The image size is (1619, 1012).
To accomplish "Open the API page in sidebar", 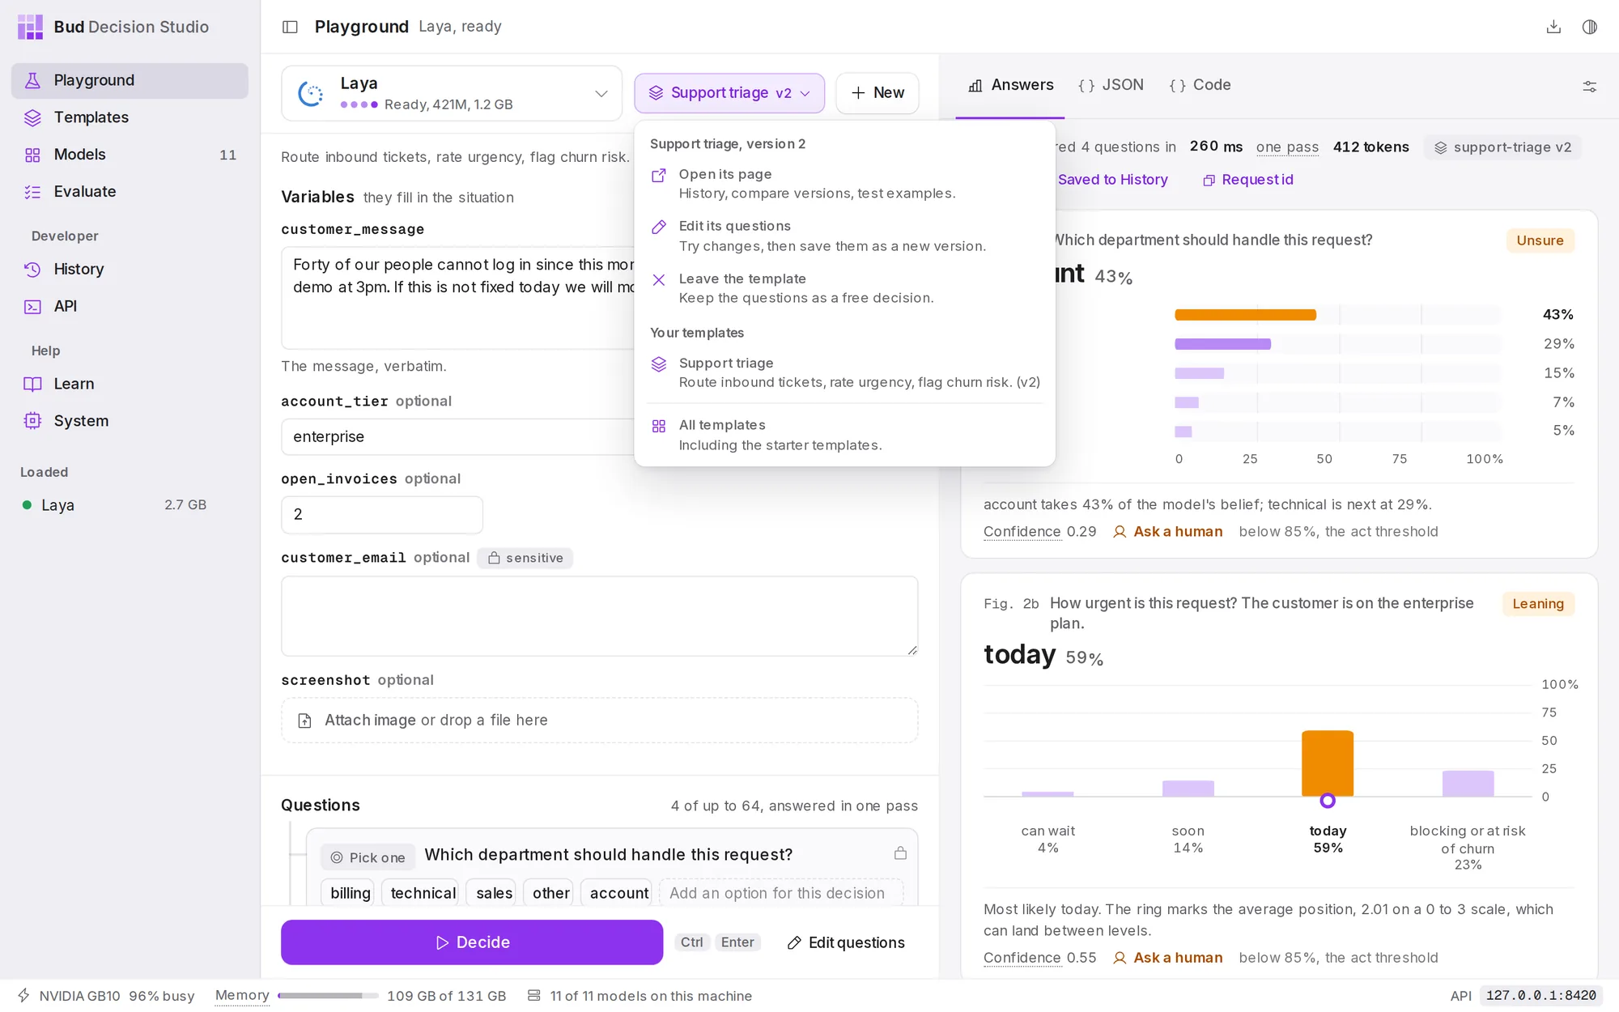I will point(130,307).
